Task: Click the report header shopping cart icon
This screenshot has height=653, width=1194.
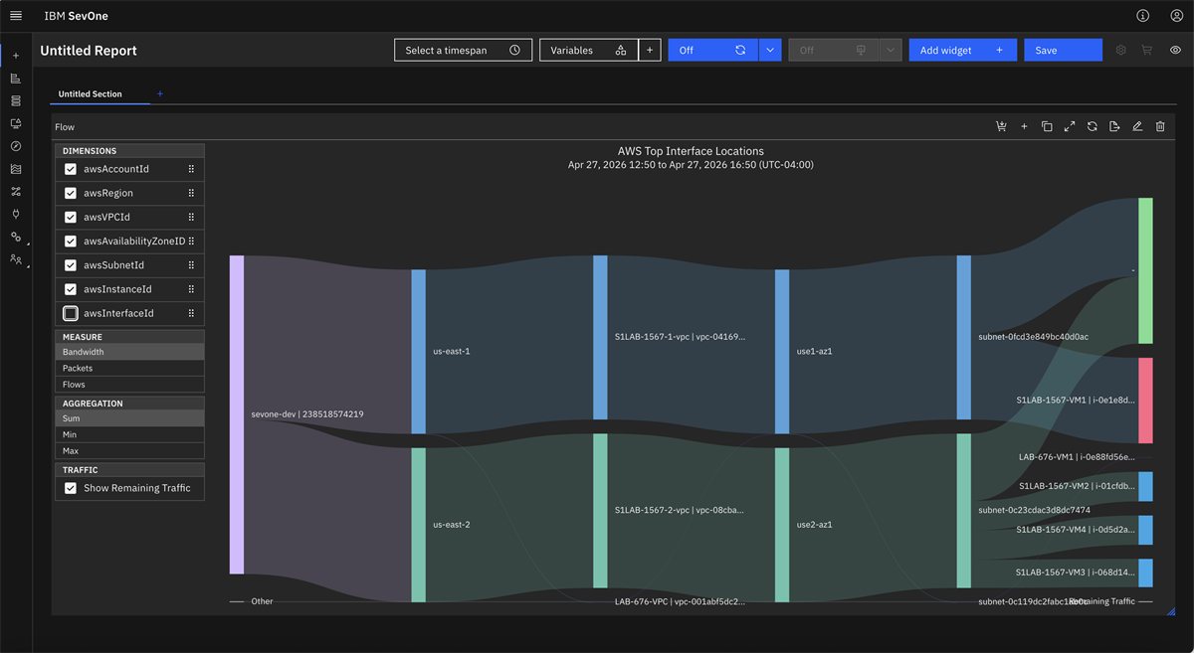Action: (x=1147, y=50)
